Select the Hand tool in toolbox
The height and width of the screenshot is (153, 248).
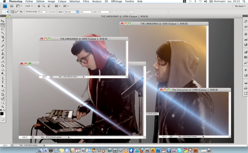(x=3, y=103)
